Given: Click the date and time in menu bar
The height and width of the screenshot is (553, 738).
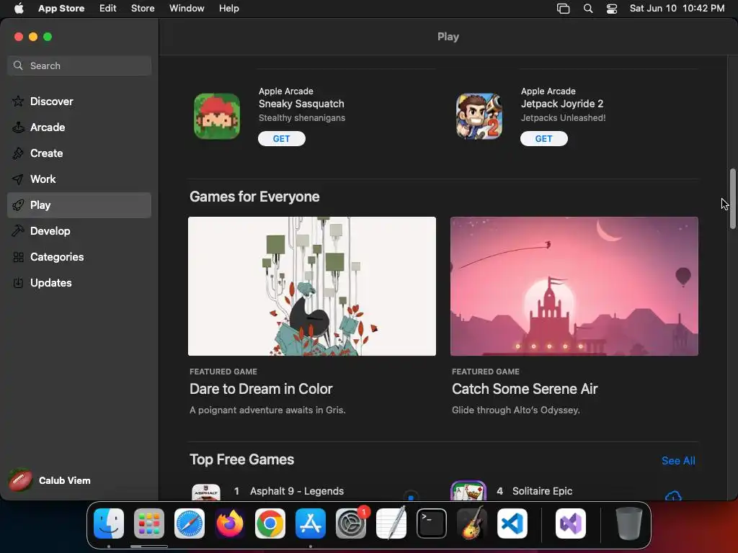Looking at the screenshot, I should (x=677, y=9).
